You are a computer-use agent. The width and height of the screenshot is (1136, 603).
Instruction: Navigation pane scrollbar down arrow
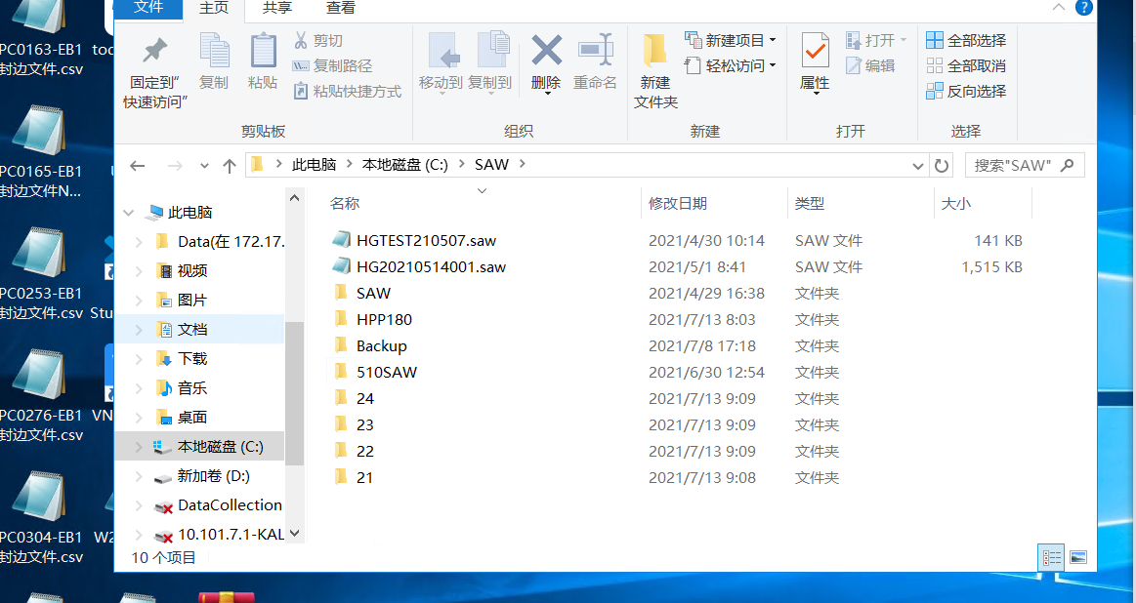tap(294, 534)
